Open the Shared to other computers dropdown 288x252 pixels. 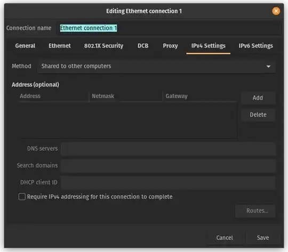tap(156, 66)
